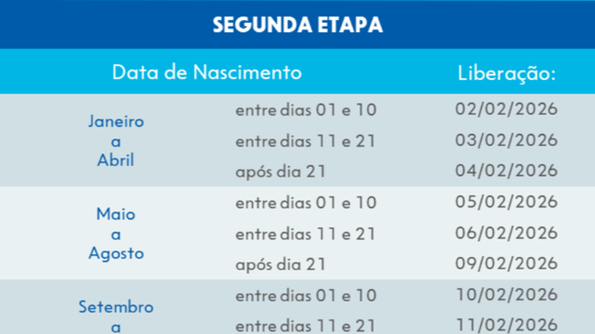Select the Setembro month group label
Screen dimensions: 595x334
click(x=115, y=307)
